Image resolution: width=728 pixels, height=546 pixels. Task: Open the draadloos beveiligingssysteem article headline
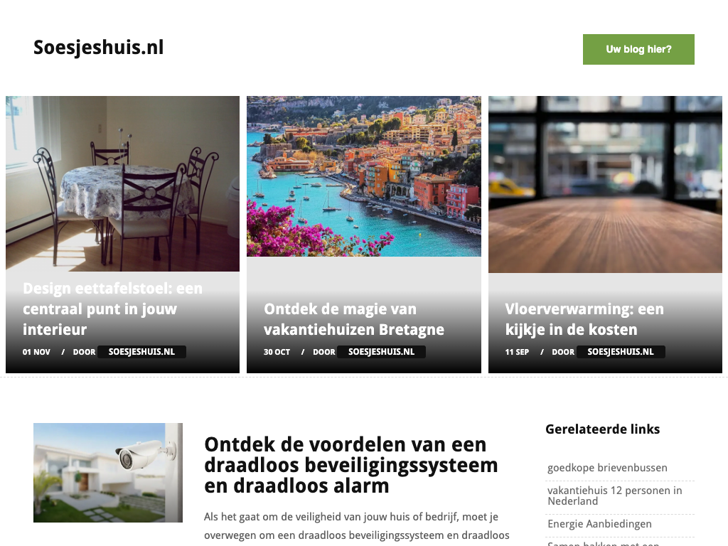[350, 465]
